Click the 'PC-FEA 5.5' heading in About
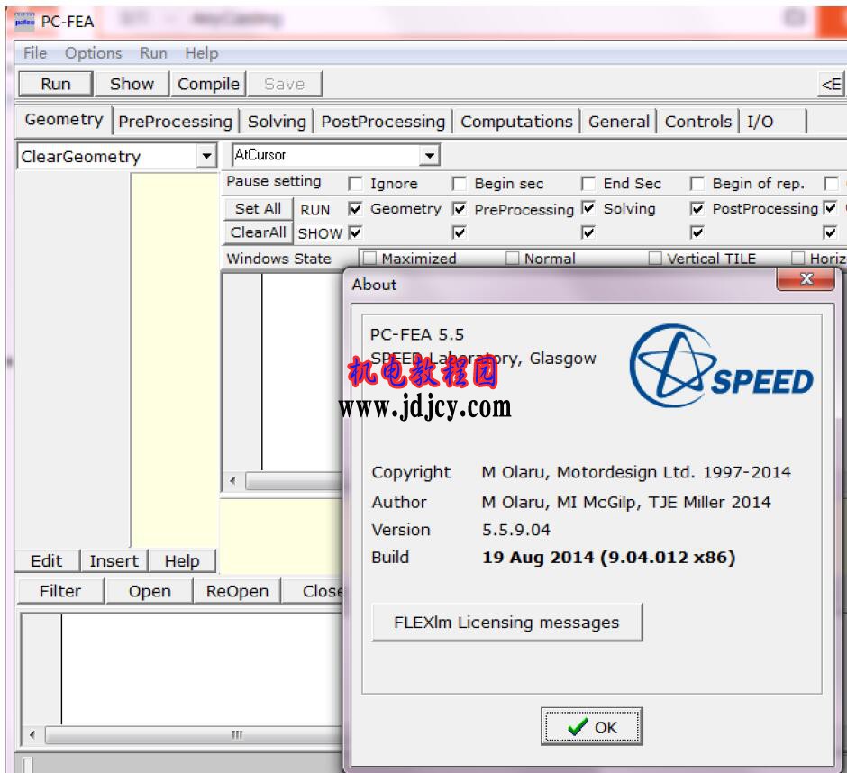 click(x=416, y=335)
